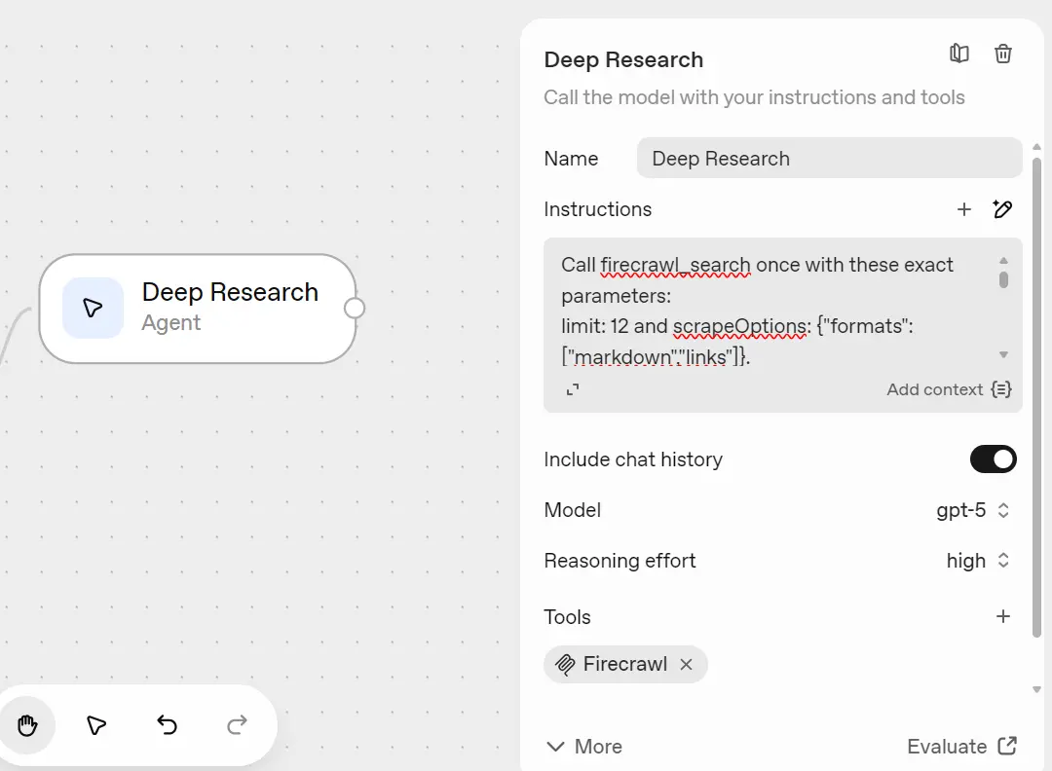This screenshot has height=771, width=1052.
Task: Delete the node with the trash icon
Action: point(1003,54)
